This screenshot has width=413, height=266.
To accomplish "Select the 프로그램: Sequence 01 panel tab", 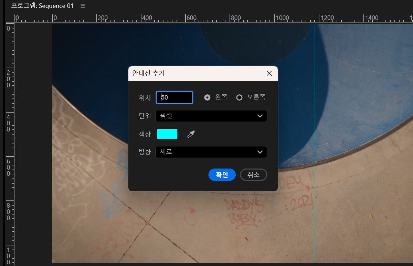I will (x=42, y=6).
